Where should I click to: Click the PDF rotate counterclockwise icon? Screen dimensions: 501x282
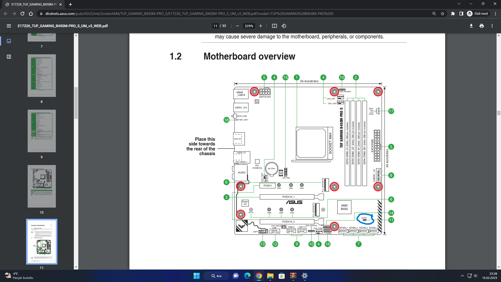coord(284,26)
